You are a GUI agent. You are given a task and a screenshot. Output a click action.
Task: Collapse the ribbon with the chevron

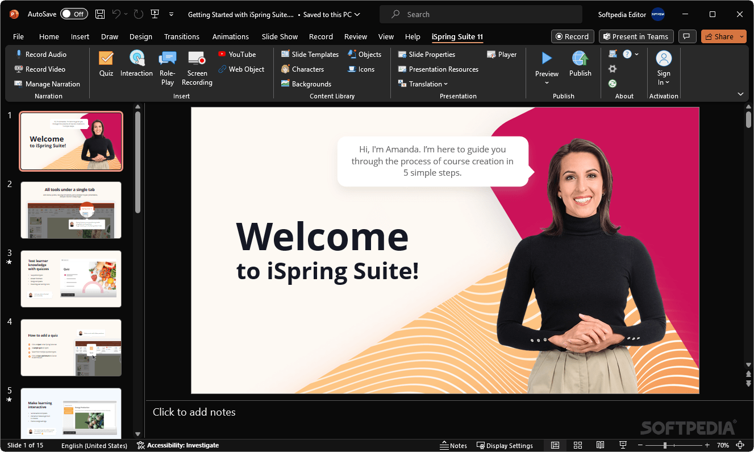click(740, 94)
